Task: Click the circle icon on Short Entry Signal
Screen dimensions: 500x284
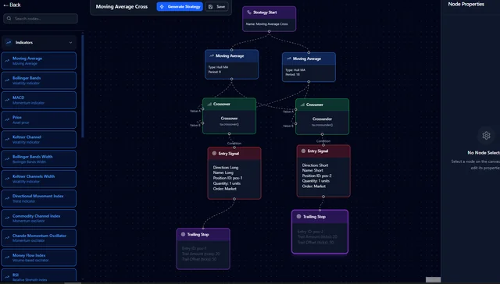Action: 303,151
